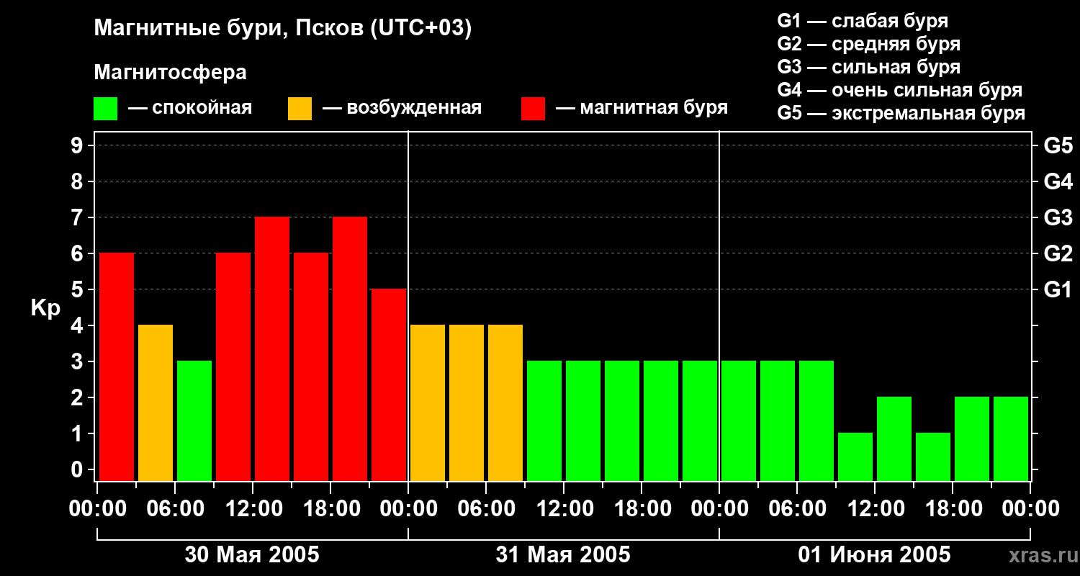The image size is (1080, 576).
Task: Click the green спокойная legend swatch
Action: click(x=106, y=109)
